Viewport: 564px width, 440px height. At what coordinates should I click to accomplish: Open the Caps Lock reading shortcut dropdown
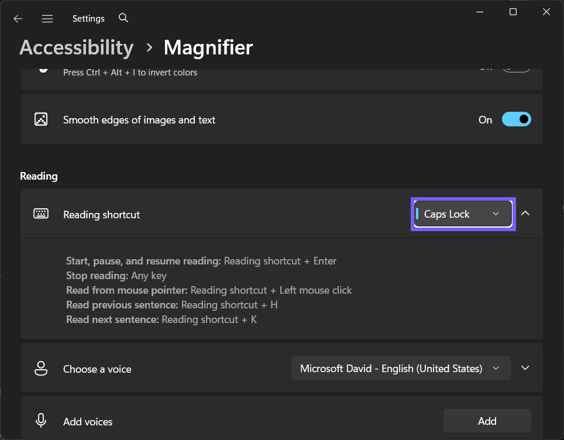(463, 214)
